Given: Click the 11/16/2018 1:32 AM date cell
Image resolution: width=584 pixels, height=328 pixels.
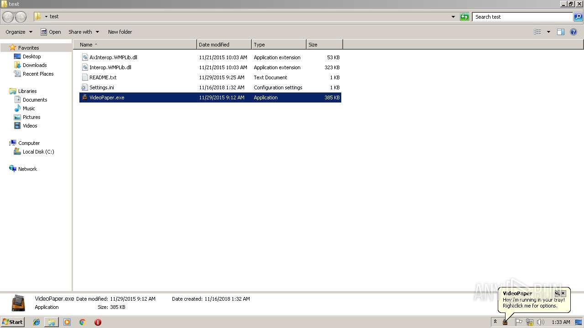Looking at the screenshot, I should [221, 87].
